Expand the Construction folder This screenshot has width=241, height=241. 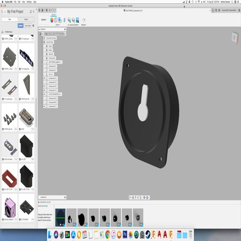point(42,58)
